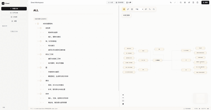Screen dimensions: 211x110
Task: Select outline item 栈与递归
Action: 51,46
